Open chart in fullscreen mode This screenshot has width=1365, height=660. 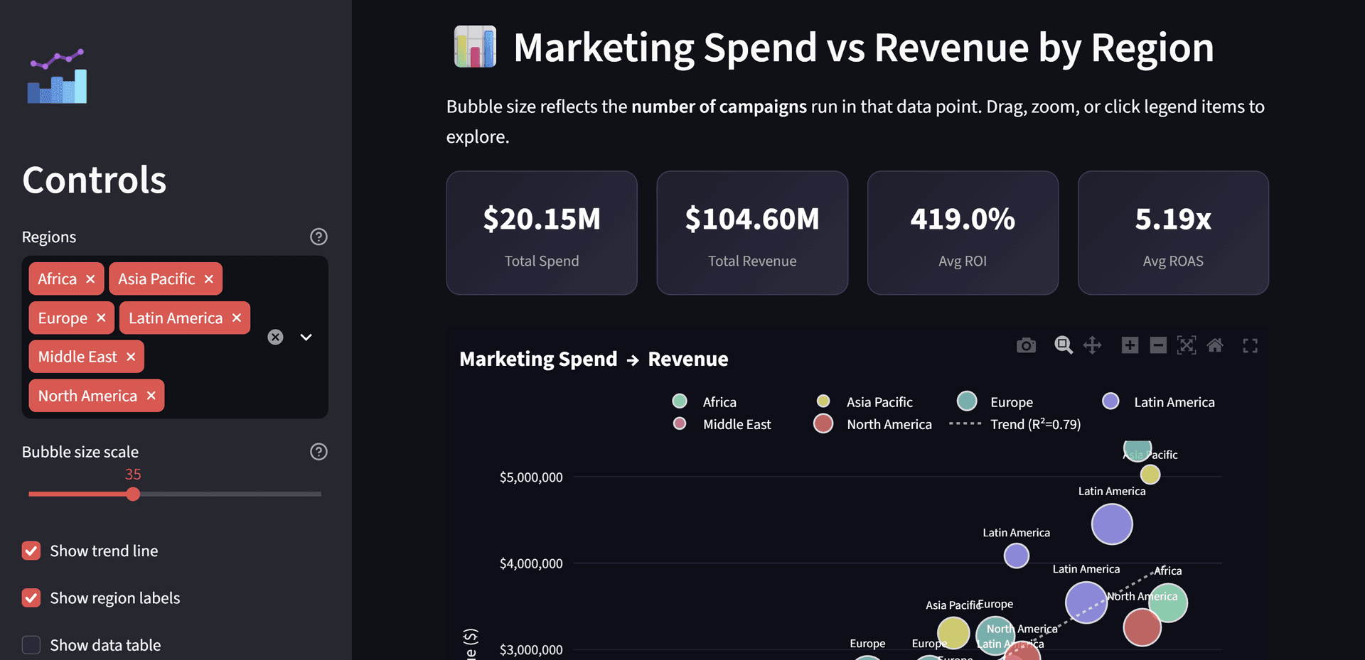(1250, 346)
